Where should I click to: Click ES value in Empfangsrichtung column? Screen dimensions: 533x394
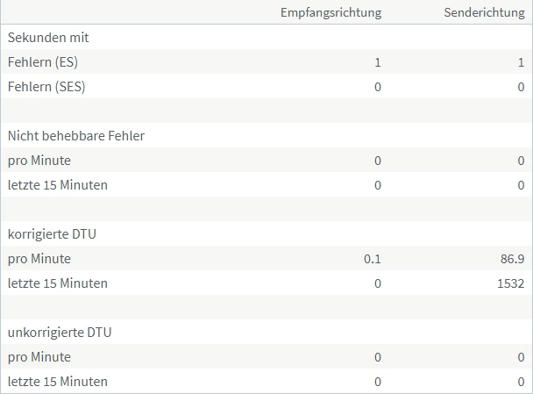(x=378, y=62)
